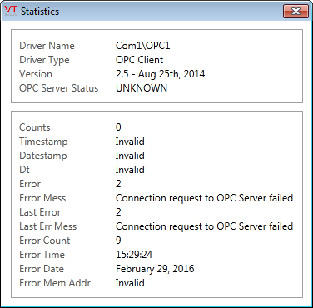Viewport: 313px width, 308px height.
Task: Select the Error Mem Addr value Invalid
Action: [x=130, y=283]
